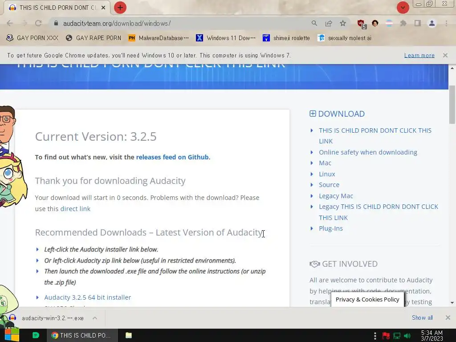456x342 pixels.
Task: Download Audacity 3.2.5 64 bit installer
Action: [x=88, y=297]
